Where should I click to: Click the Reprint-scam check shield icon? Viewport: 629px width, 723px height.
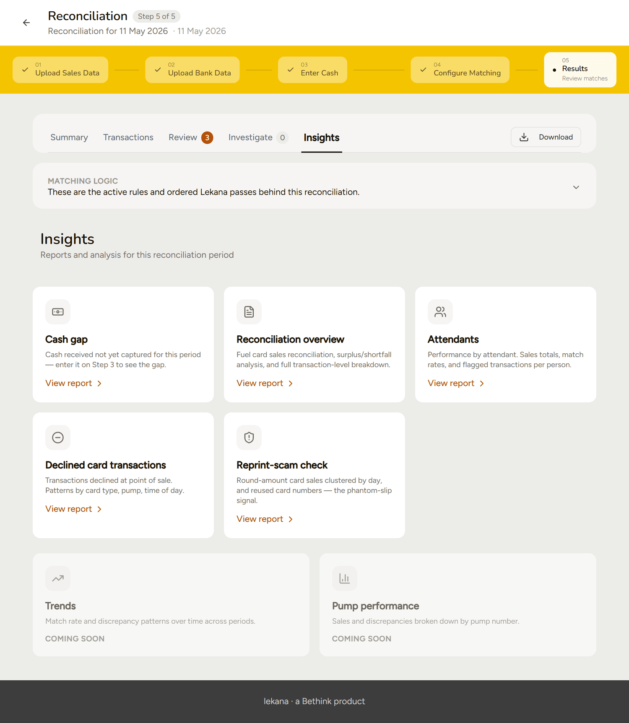pyautogui.click(x=249, y=438)
